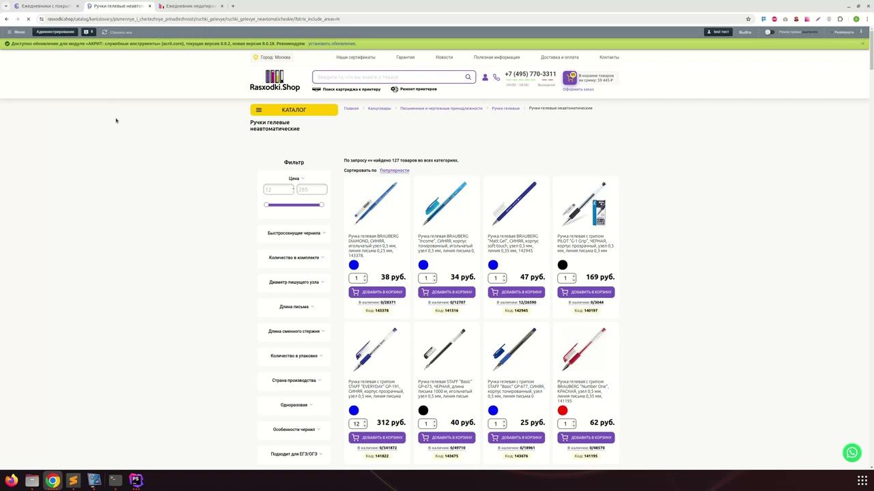
Task: Click the search magnifier icon
Action: click(468, 77)
